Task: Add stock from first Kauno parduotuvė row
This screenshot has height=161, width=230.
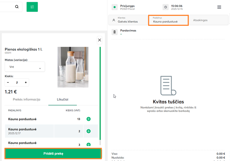Action: 89,119
